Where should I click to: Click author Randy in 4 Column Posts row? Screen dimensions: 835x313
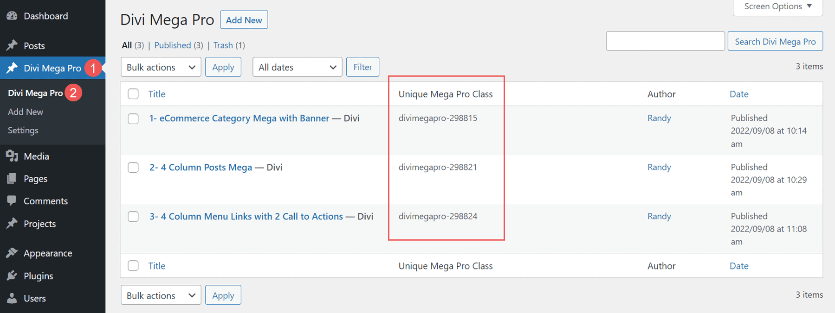click(x=659, y=167)
